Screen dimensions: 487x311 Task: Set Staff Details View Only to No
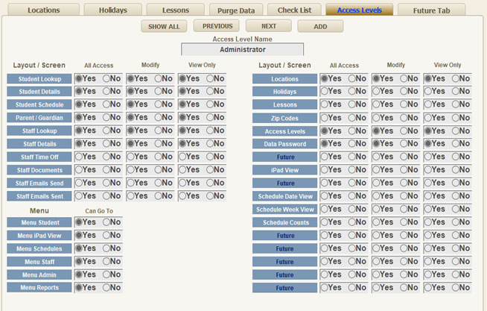coord(211,143)
